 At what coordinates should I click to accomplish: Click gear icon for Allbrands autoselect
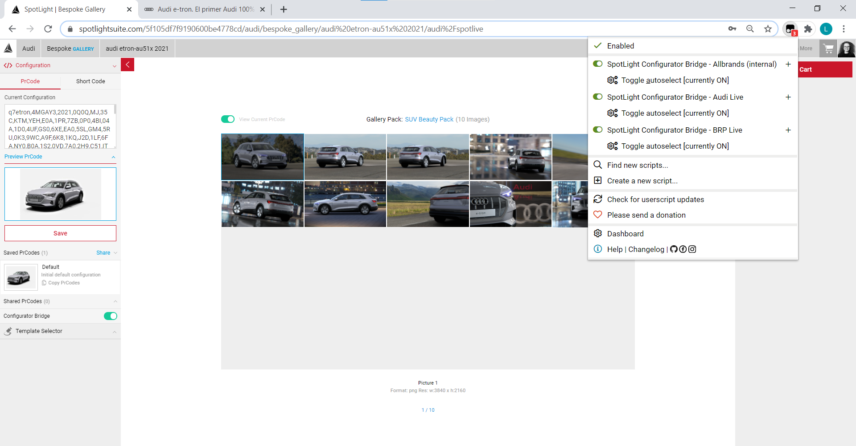pyautogui.click(x=613, y=80)
